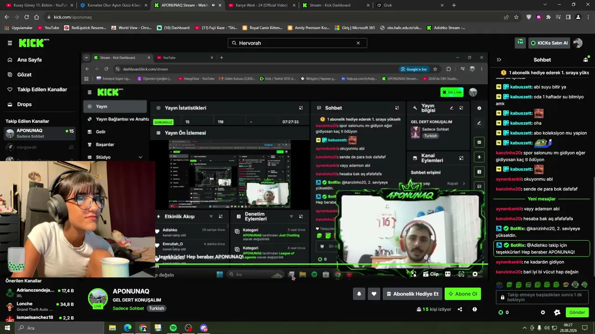
Task: Click Abone Ol subscribe button
Action: [463, 294]
